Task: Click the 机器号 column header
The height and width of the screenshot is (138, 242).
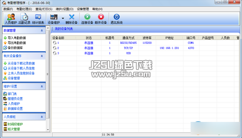Action: tap(110, 38)
